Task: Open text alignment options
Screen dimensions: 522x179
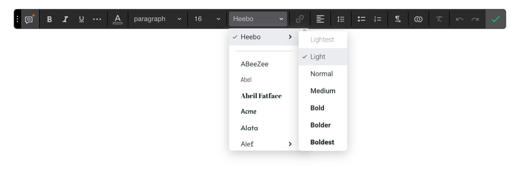Action: pos(320,19)
